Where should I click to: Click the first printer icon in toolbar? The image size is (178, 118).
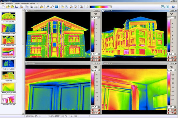[x=31, y=7]
